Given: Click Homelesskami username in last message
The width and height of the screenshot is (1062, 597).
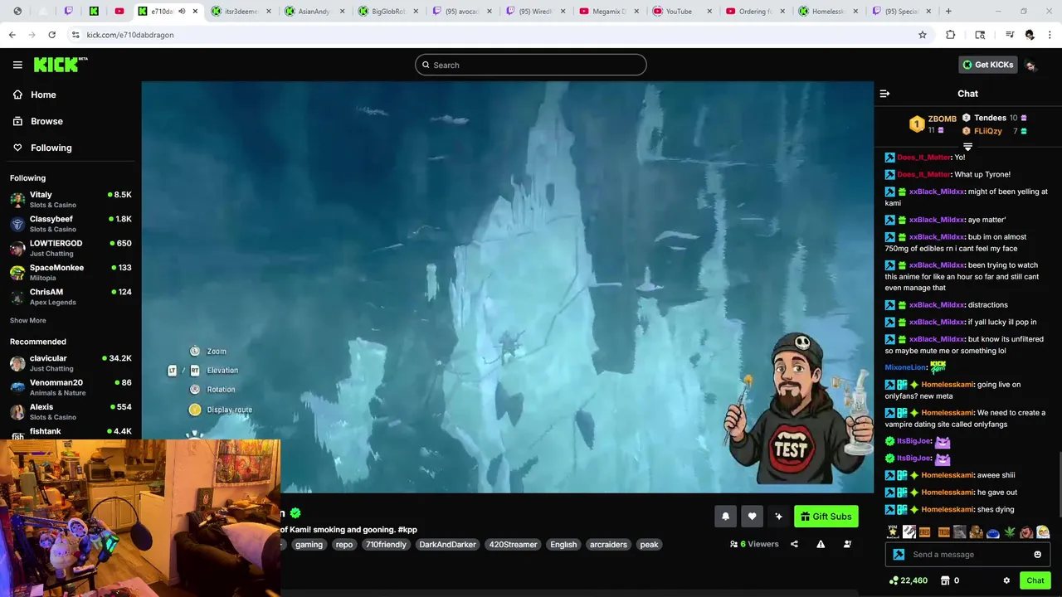Looking at the screenshot, I should point(947,509).
